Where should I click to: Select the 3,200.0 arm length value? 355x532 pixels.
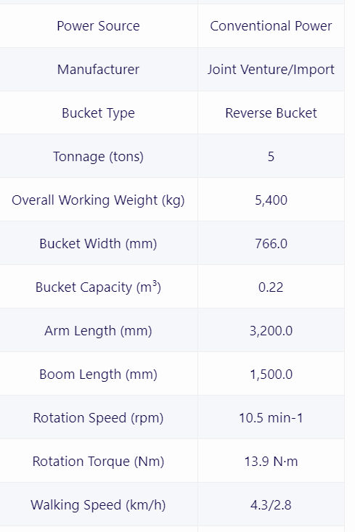[x=271, y=330]
